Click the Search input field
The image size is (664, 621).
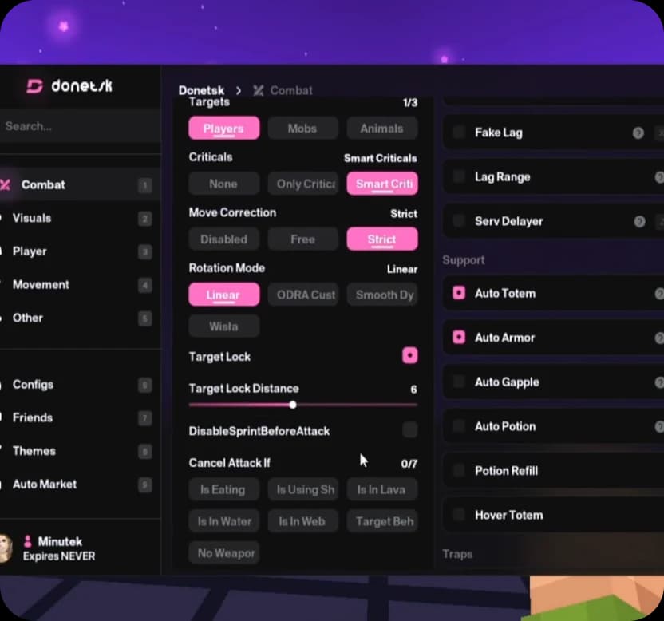80,126
